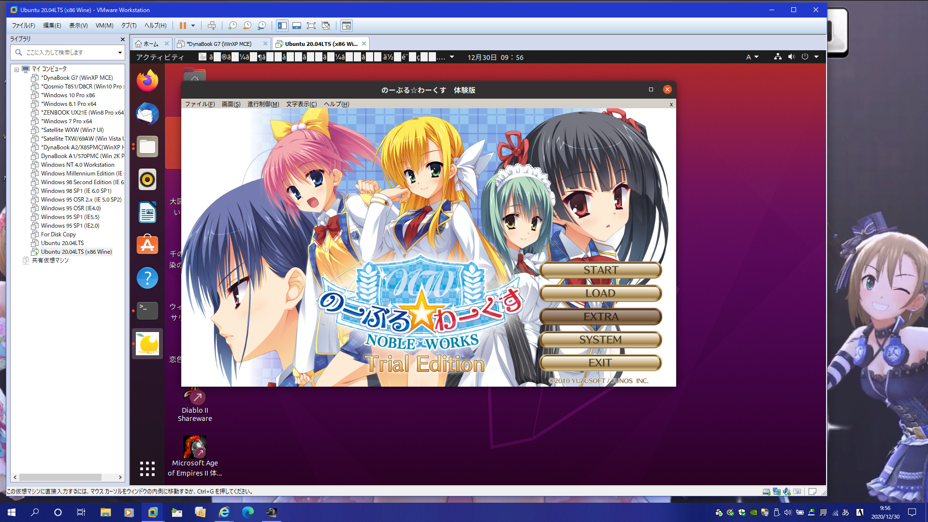Select Windows 10 Pro x86 in the library

(68, 95)
